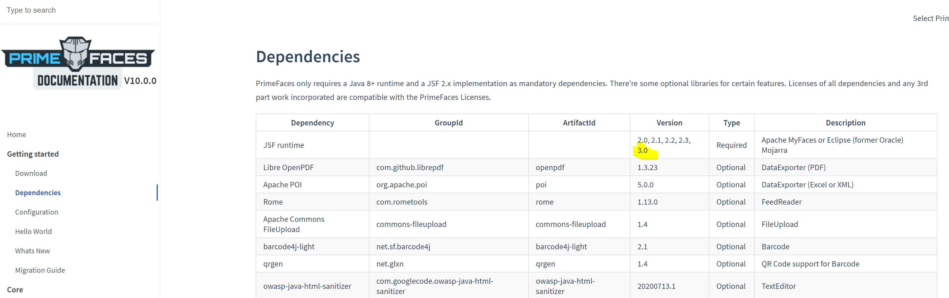The image size is (949, 298).
Task: Click the V10.0.0 version label
Action: (140, 80)
